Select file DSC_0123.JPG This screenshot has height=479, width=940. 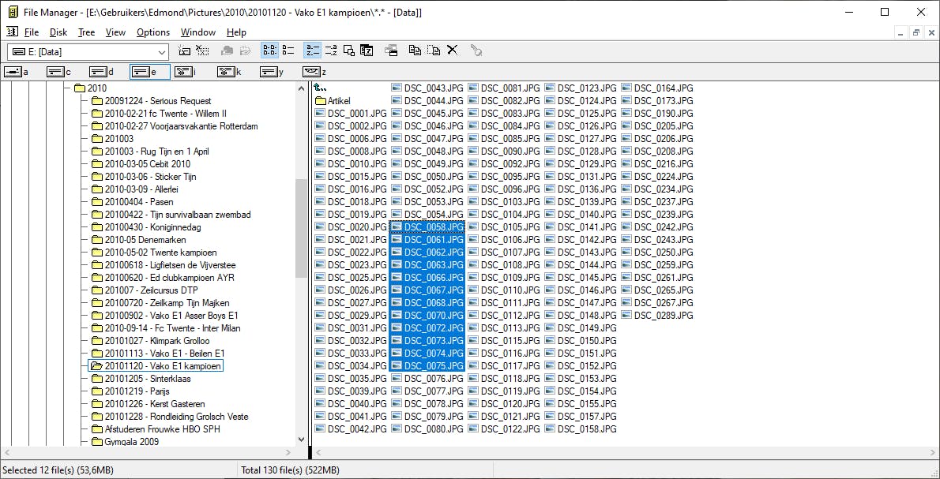tap(581, 88)
